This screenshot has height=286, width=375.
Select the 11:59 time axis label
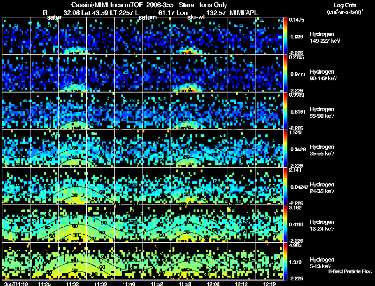click(x=185, y=284)
